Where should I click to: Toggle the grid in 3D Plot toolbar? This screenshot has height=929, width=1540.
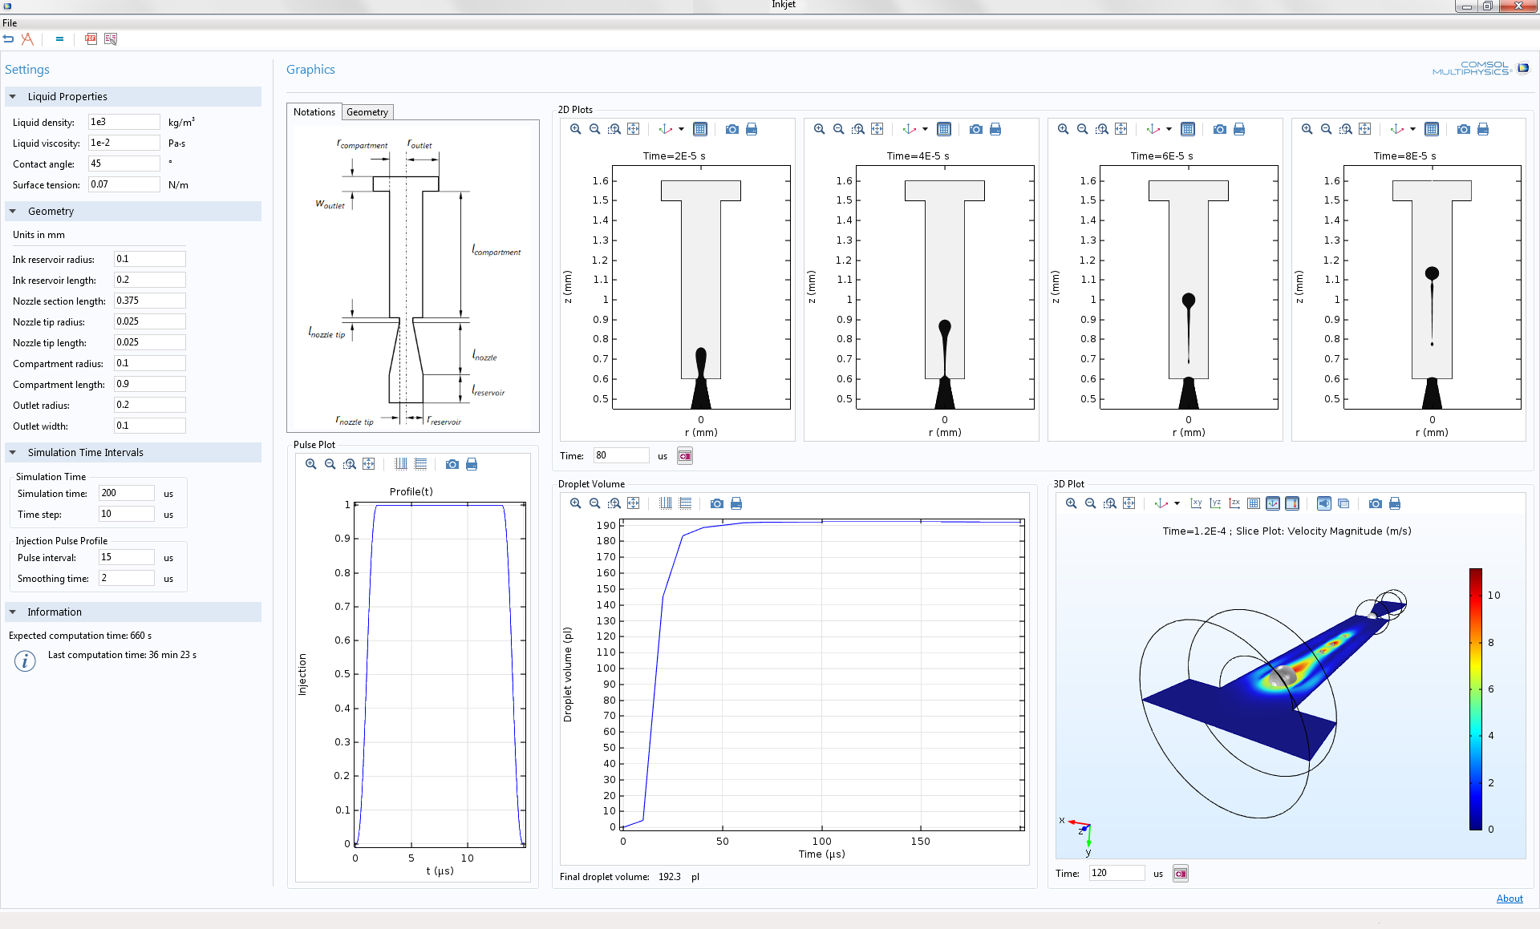coord(1254,503)
